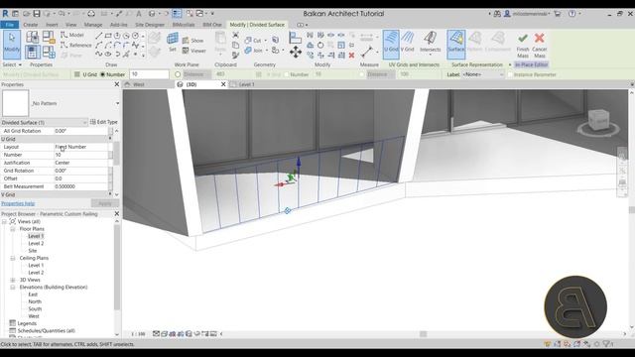Switch to the Insert ribbon tab
This screenshot has width=635, height=357.
point(52,25)
